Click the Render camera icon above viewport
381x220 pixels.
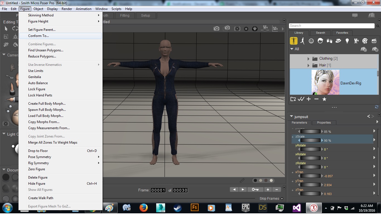[216, 29]
